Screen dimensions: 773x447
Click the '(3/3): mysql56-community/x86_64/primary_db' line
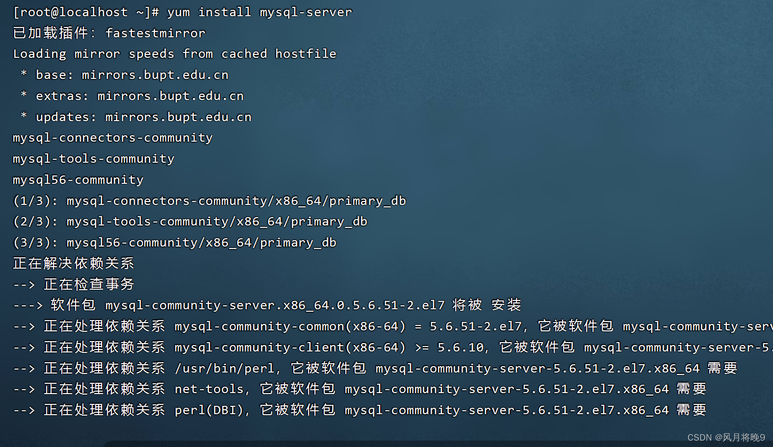pyautogui.click(x=175, y=243)
